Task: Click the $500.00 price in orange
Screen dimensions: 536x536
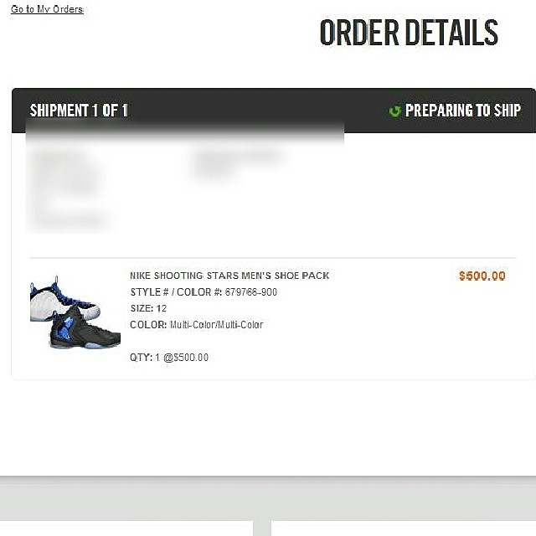Action: pos(482,276)
